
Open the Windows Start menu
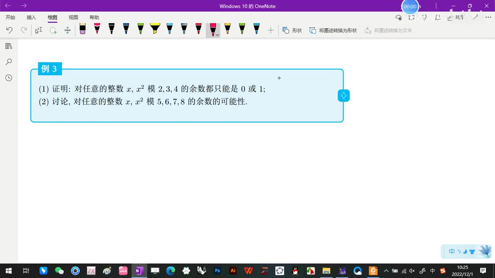click(8, 271)
